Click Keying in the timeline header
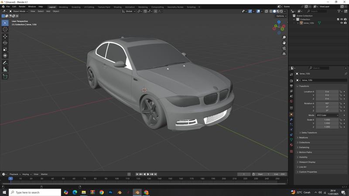 click(27, 174)
